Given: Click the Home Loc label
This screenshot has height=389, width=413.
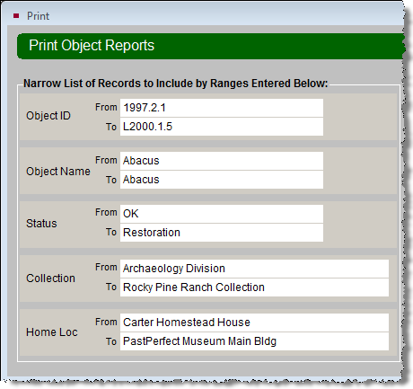Looking at the screenshot, I should [52, 332].
